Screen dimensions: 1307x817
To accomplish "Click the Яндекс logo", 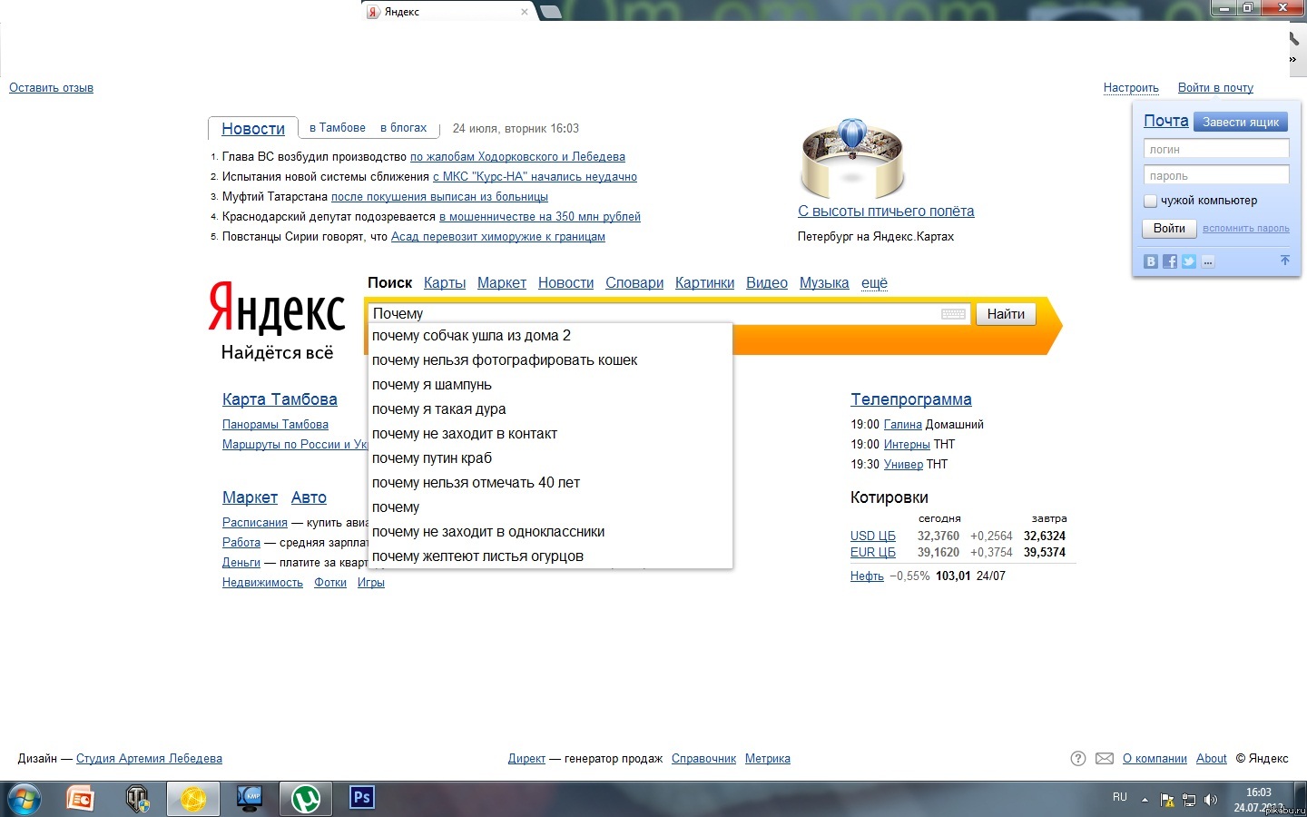I will [x=277, y=310].
